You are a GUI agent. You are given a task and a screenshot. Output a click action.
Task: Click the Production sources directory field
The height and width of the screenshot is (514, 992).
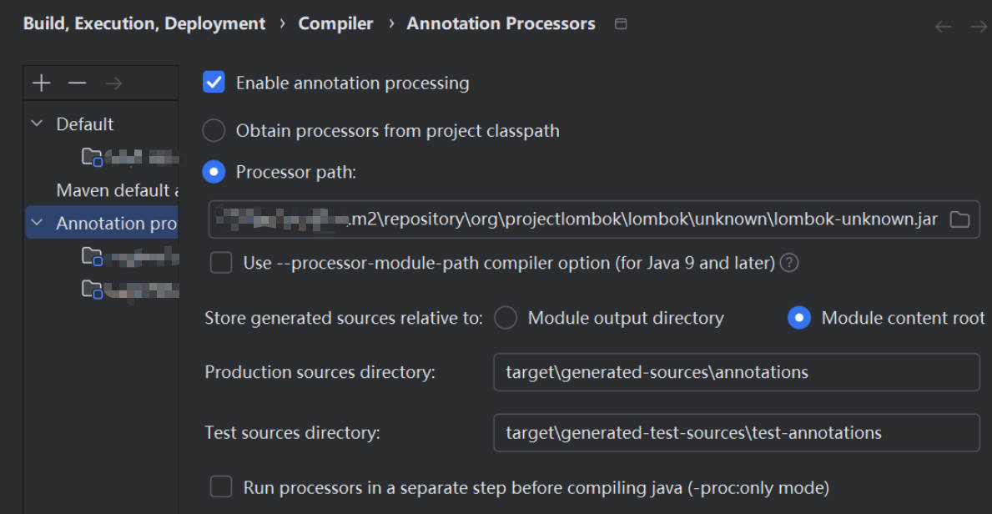pos(736,372)
